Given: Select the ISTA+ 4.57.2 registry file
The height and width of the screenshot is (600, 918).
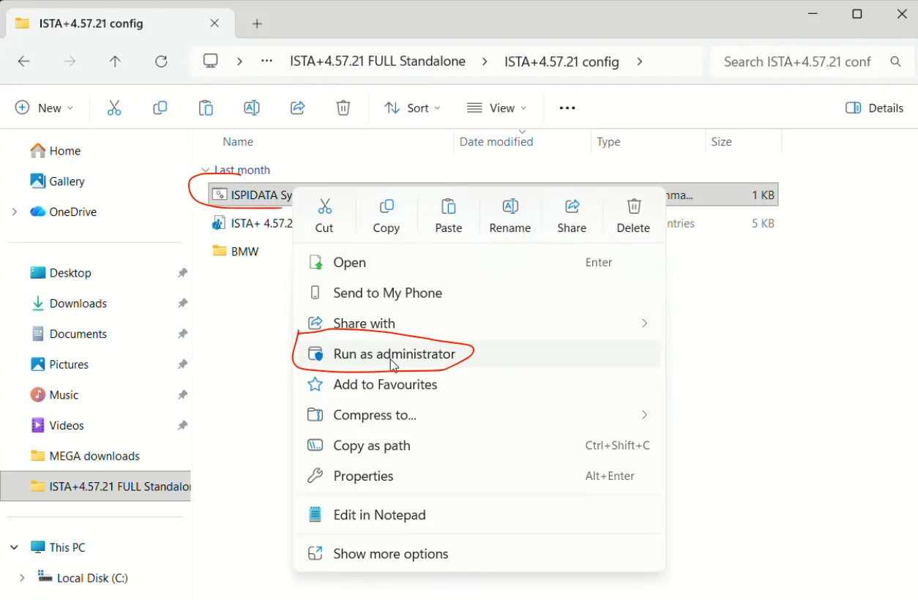Looking at the screenshot, I should [253, 223].
